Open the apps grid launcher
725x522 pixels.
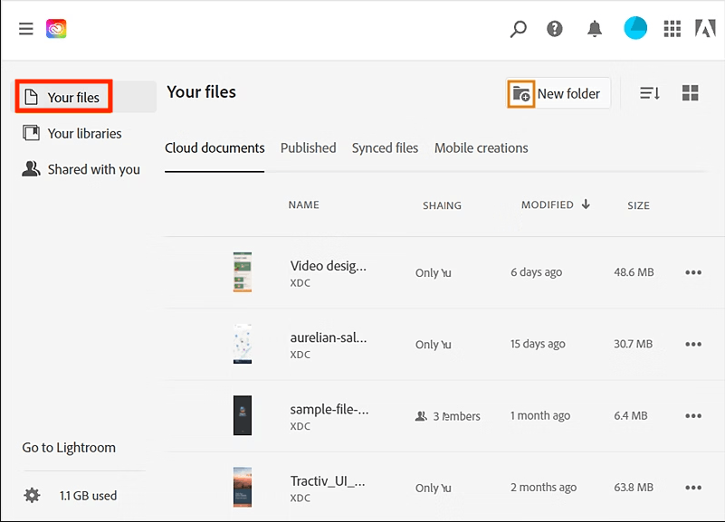click(672, 29)
